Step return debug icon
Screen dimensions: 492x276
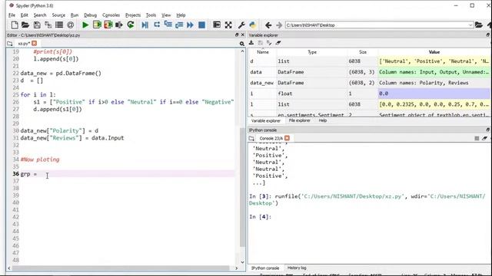coord(179,25)
